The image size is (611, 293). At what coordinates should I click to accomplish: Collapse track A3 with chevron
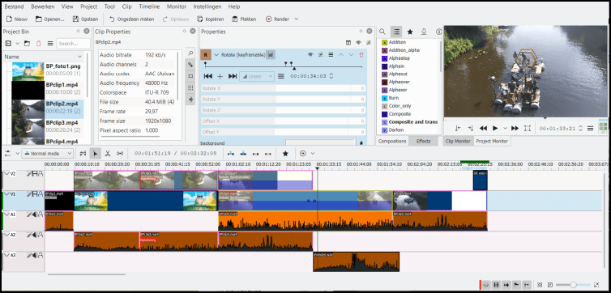coord(6,255)
